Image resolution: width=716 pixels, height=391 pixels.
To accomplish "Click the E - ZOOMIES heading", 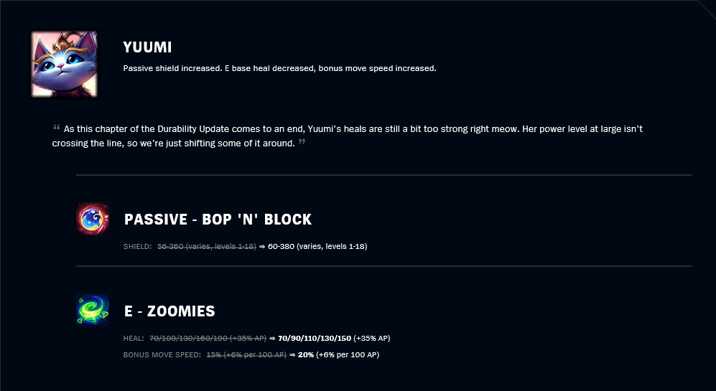I will tap(169, 311).
